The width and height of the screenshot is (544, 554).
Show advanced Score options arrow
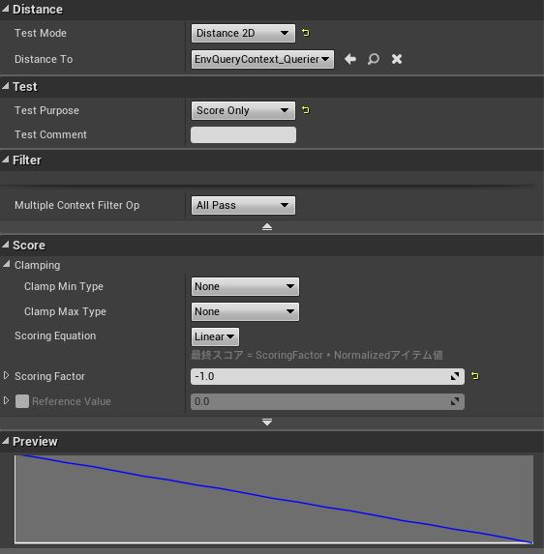point(267,422)
